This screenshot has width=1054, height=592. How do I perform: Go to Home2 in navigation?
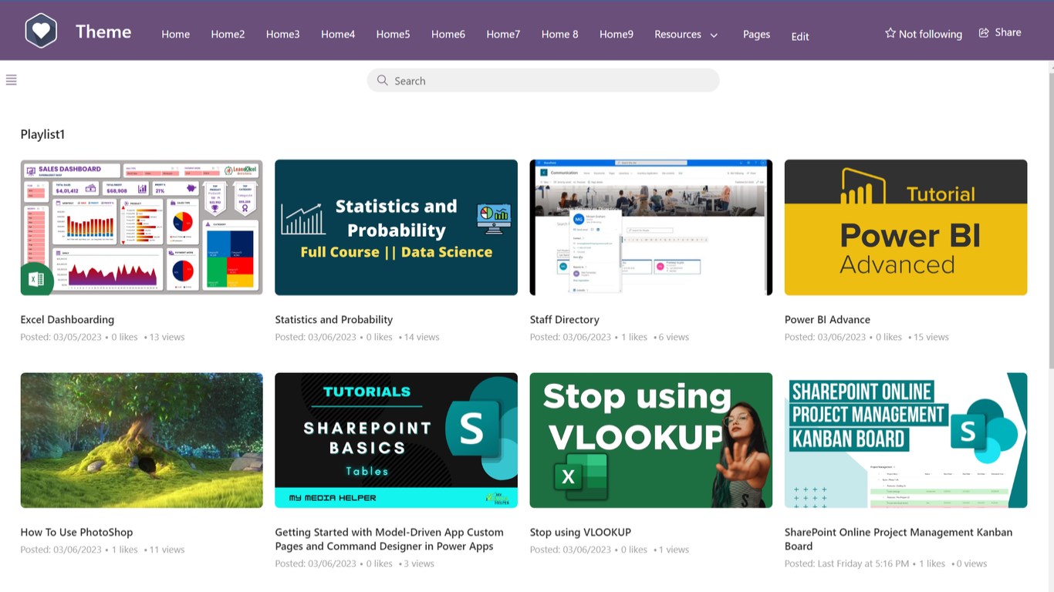tap(228, 34)
